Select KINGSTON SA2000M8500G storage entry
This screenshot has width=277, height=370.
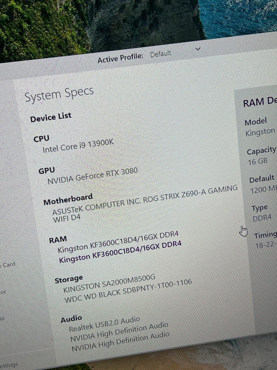[x=109, y=283]
